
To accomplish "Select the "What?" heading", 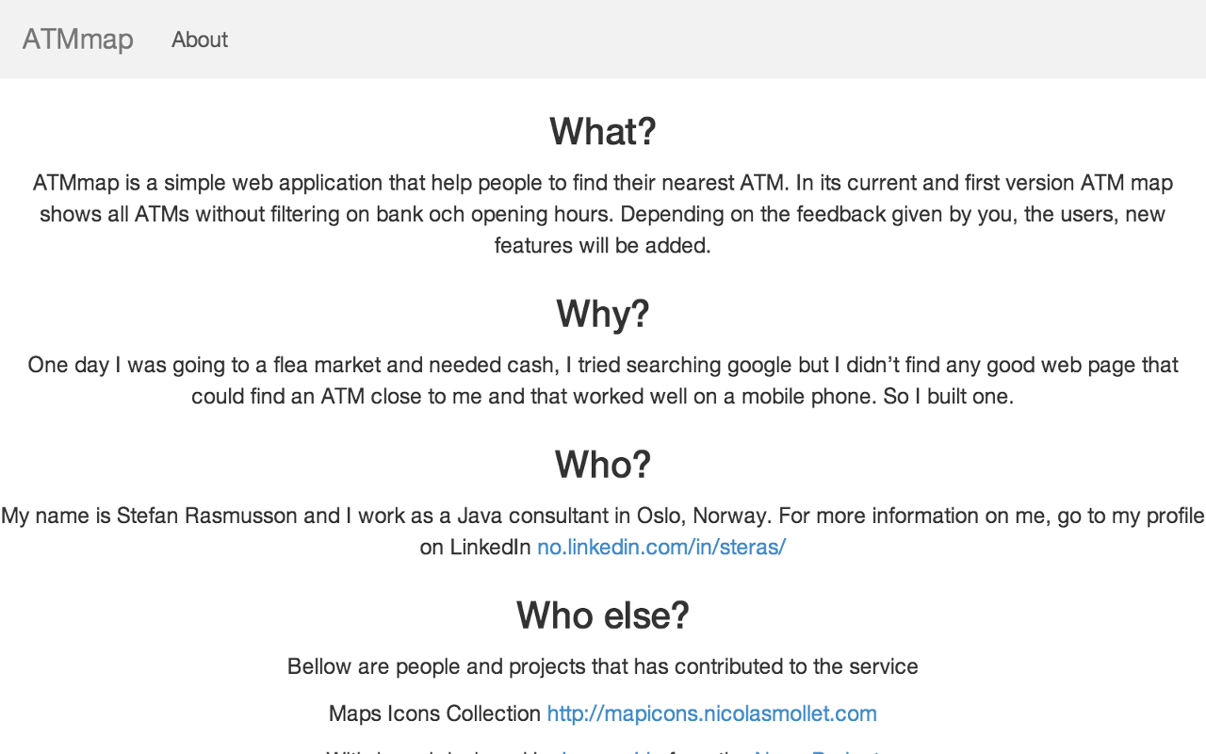I will coord(603,131).
